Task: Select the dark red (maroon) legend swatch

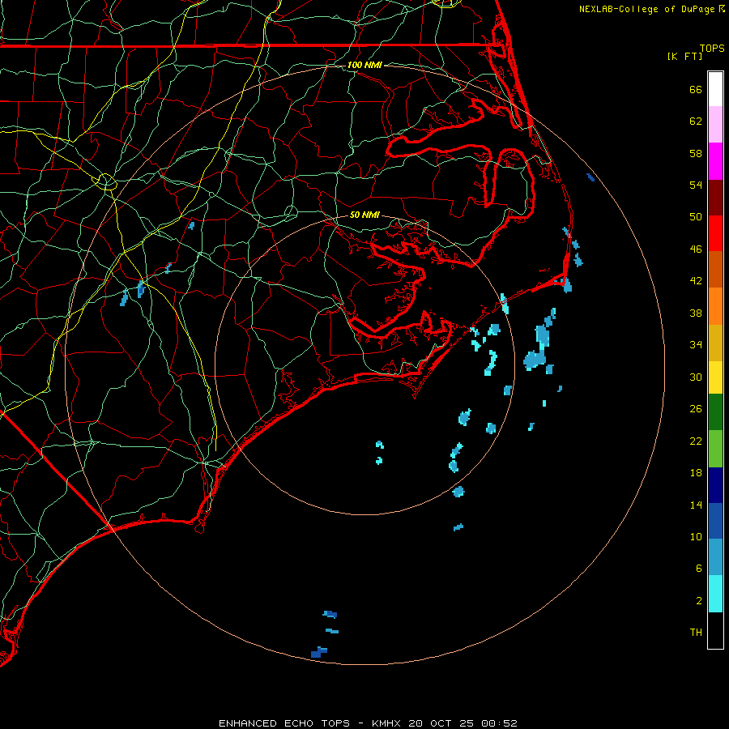Action: [x=715, y=198]
